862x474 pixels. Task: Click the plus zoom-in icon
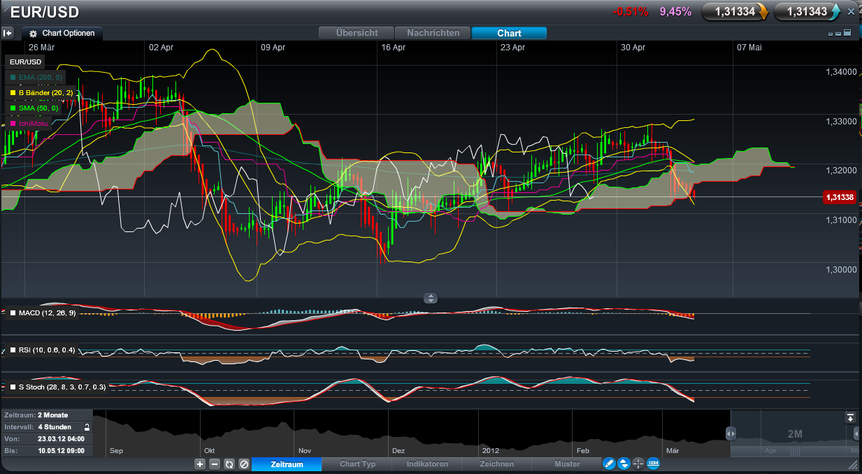click(200, 464)
